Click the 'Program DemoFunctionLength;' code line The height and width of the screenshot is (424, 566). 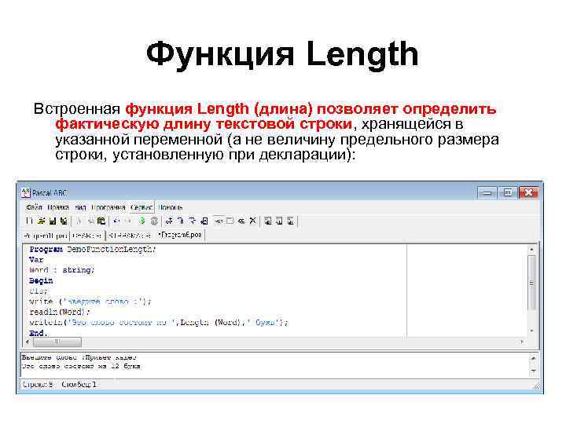click(93, 249)
